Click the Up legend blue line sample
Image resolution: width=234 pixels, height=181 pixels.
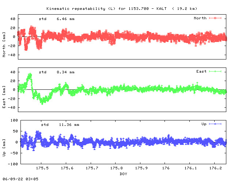[x=215, y=124]
